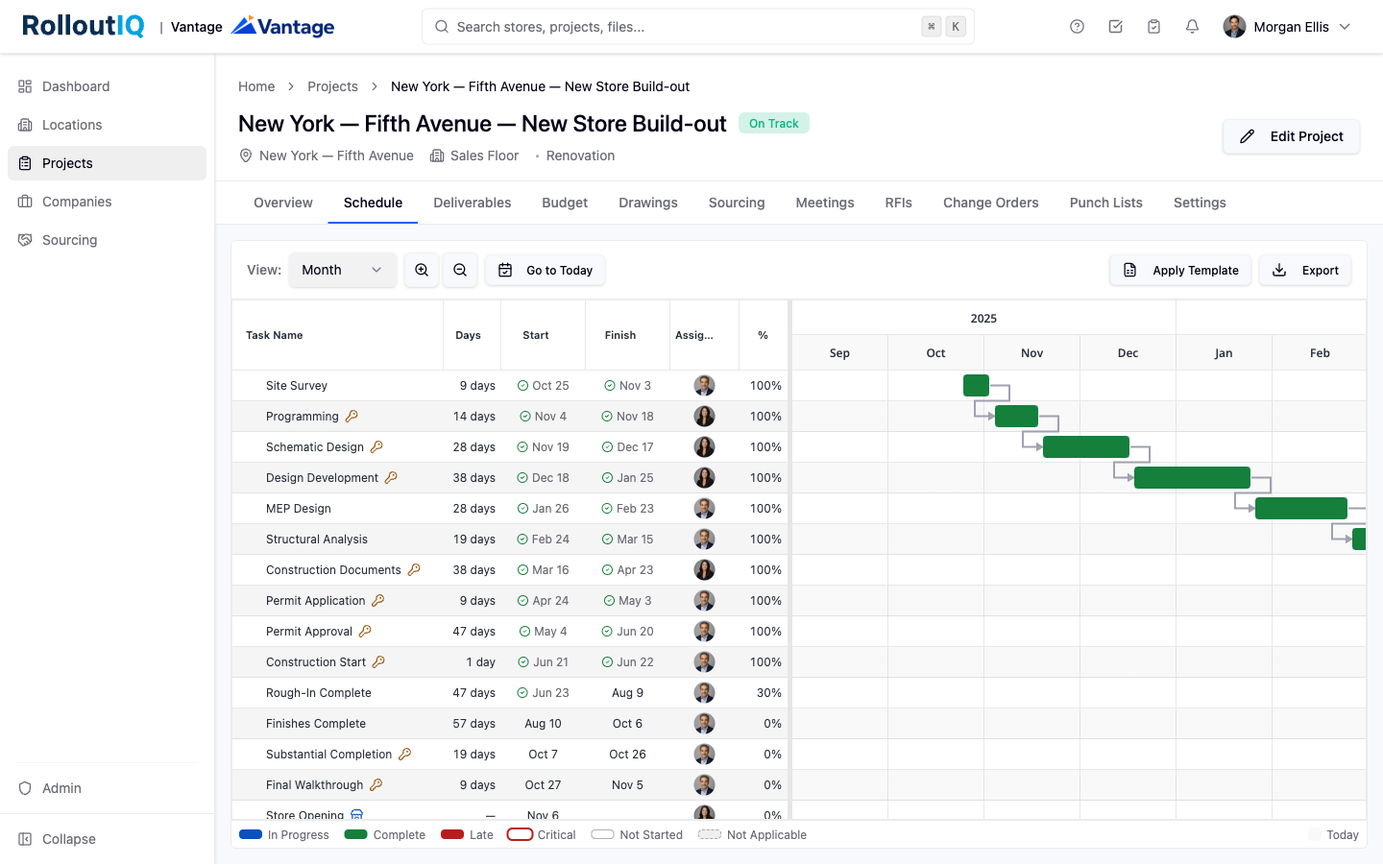Click the Site Survey Gantt bar
The image size is (1383, 864).
point(976,386)
